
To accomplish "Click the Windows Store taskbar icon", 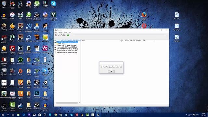I will (x=40, y=115).
